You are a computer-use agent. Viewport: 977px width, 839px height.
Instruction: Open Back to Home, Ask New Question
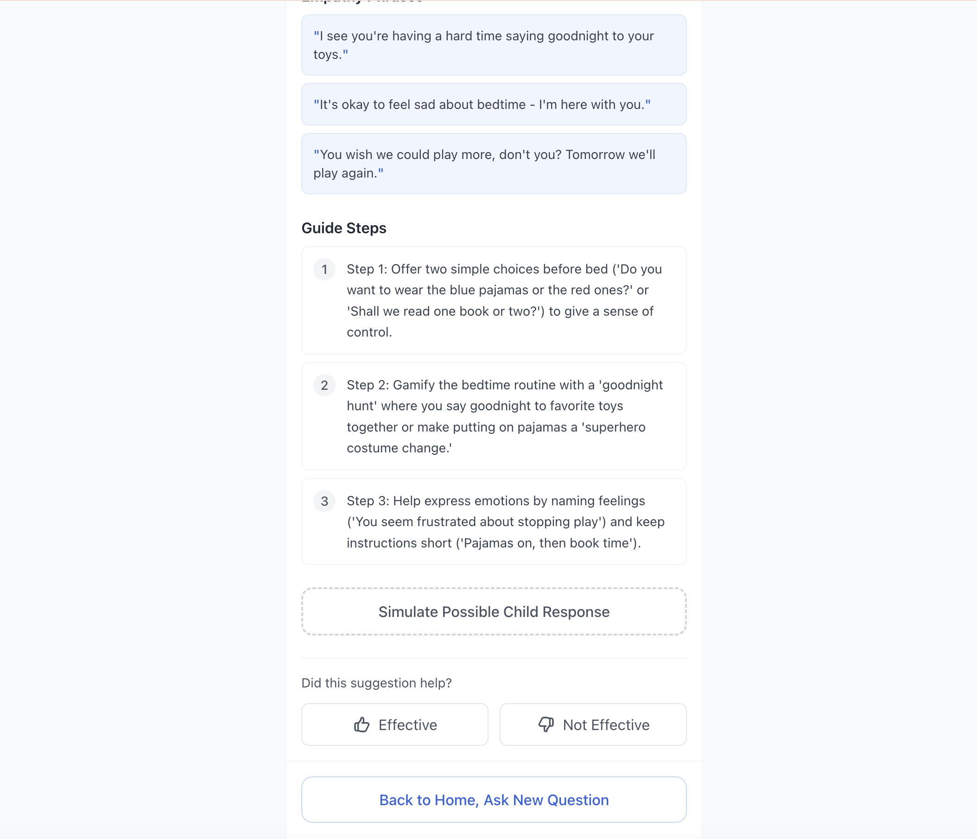point(493,800)
